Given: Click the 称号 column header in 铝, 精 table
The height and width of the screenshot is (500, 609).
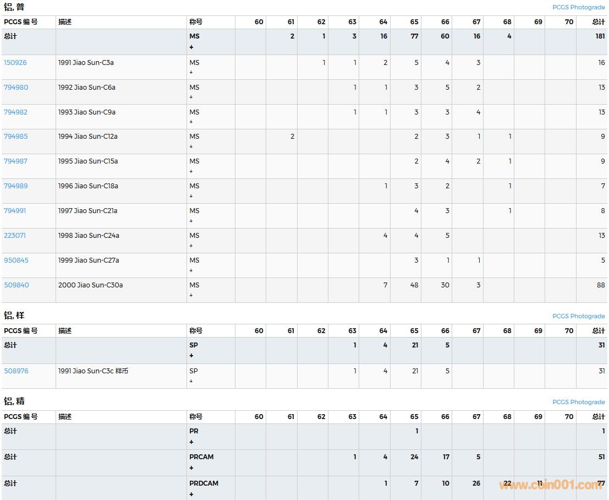Looking at the screenshot, I should 196,417.
